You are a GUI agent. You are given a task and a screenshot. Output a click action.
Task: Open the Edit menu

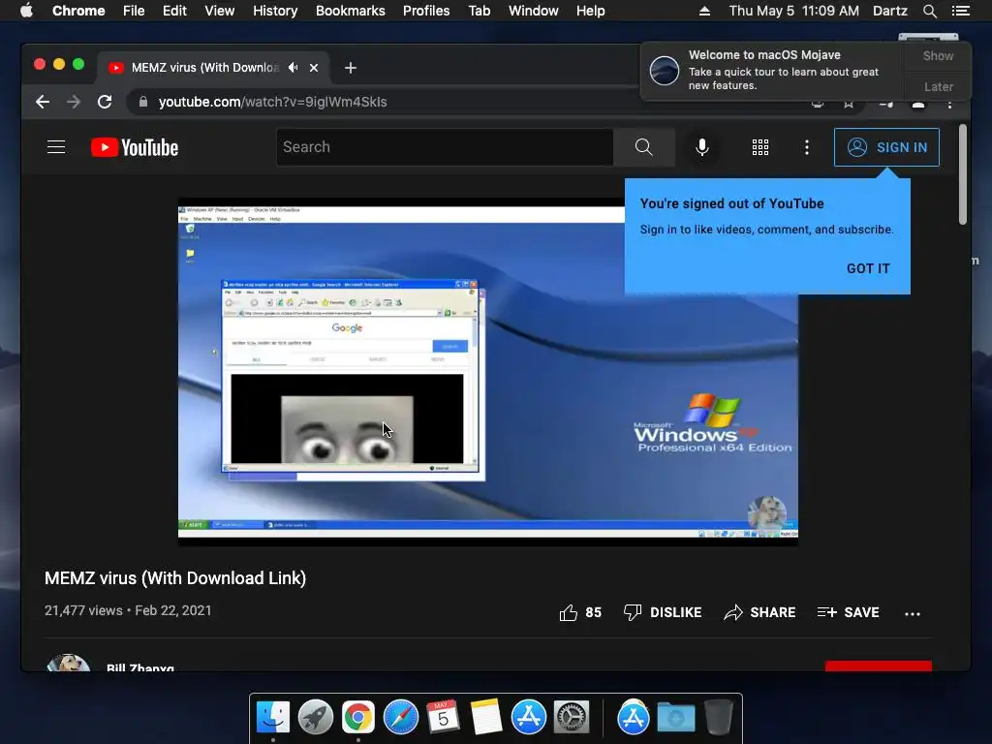click(x=174, y=11)
